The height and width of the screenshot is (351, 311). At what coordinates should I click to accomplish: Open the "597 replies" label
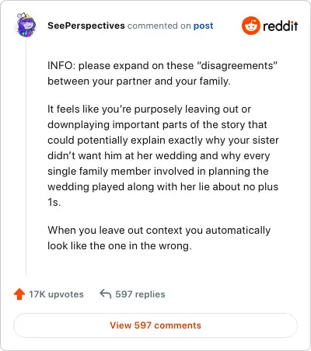(140, 294)
